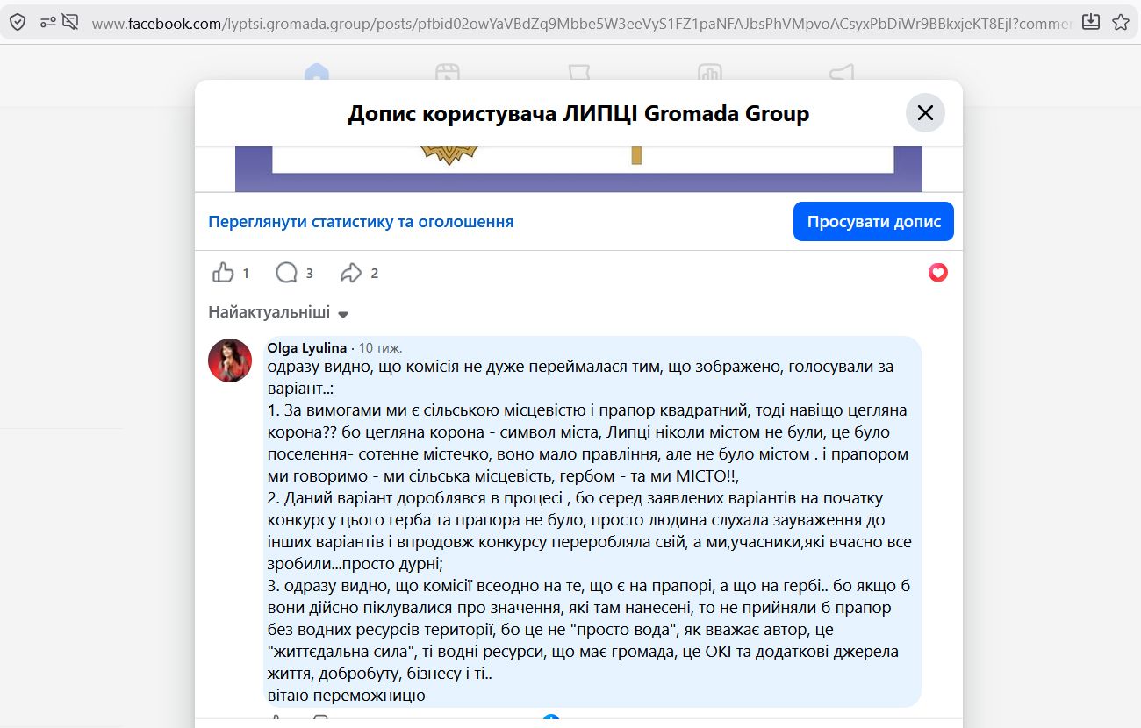This screenshot has width=1141, height=728.
Task: Click the dialog title Допис користувача ЛИПЦІ Gromada Group
Action: click(578, 114)
